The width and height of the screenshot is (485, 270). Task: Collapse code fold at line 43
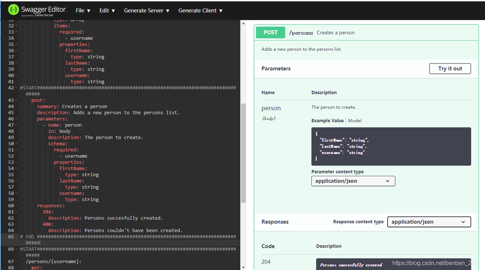pyautogui.click(x=16, y=100)
